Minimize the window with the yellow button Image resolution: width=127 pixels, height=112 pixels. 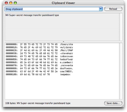11,3
